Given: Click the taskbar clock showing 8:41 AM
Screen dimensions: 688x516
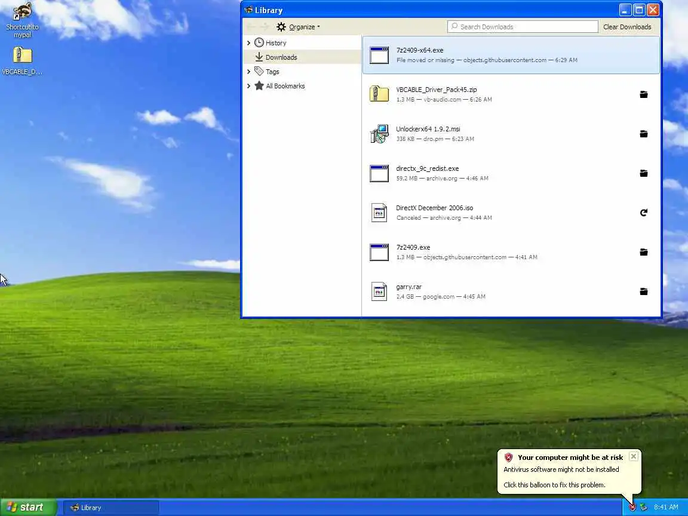Looking at the screenshot, I should click(666, 507).
